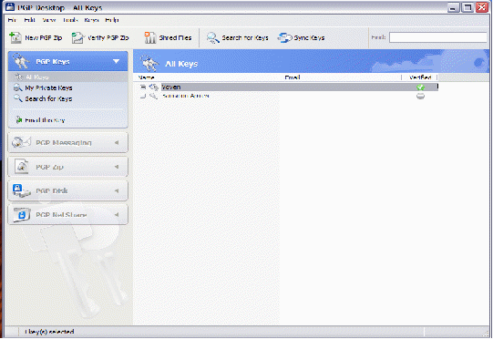Expand the PGP NetShare panel arrow
The width and height of the screenshot is (493, 339).
117,214
